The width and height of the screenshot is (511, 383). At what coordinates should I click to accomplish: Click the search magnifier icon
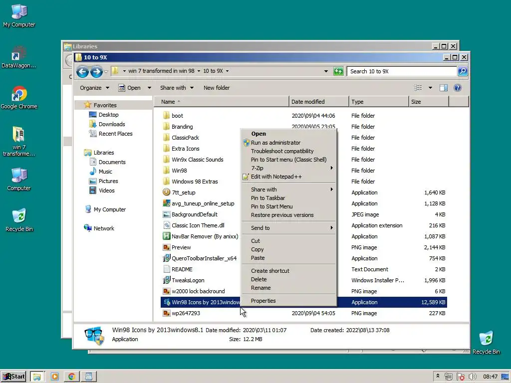[x=463, y=71]
